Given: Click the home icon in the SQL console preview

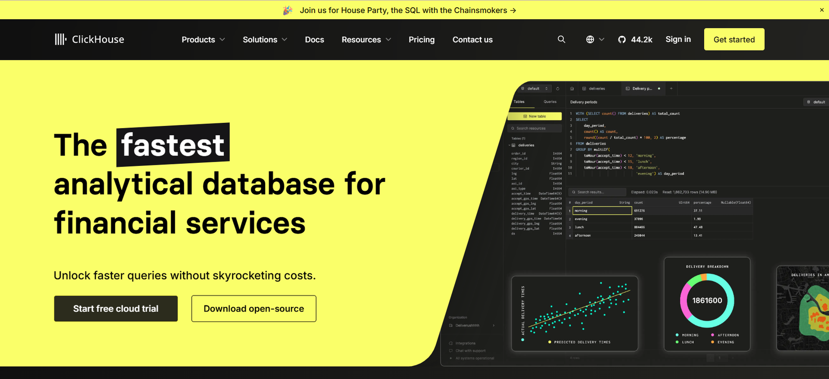Looking at the screenshot, I should (572, 89).
